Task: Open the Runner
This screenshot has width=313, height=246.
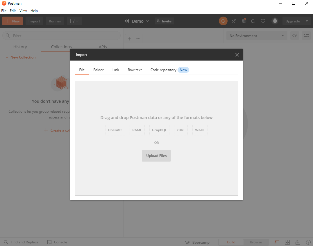Action: [55, 21]
